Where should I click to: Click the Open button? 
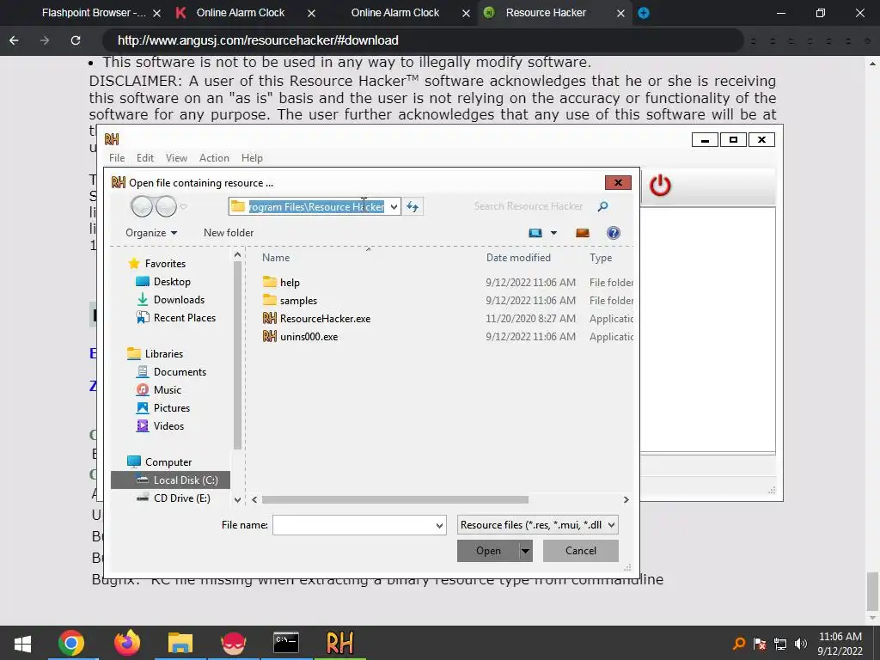(x=488, y=551)
